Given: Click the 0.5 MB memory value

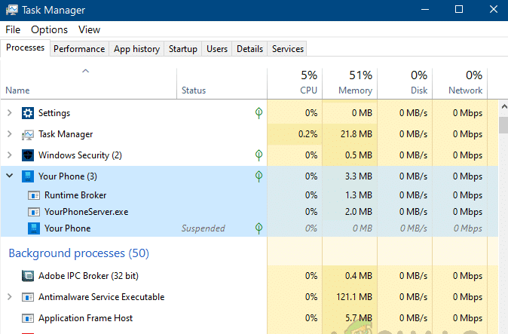Looking at the screenshot, I should 359,155.
